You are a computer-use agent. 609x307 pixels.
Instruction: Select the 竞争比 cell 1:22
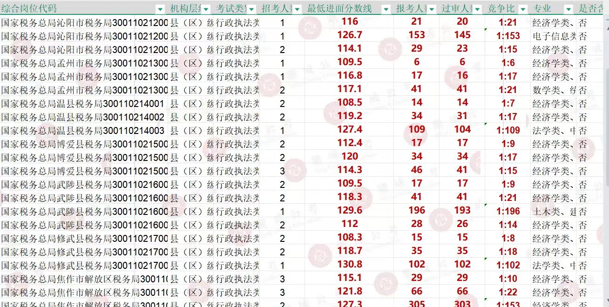pos(507,292)
